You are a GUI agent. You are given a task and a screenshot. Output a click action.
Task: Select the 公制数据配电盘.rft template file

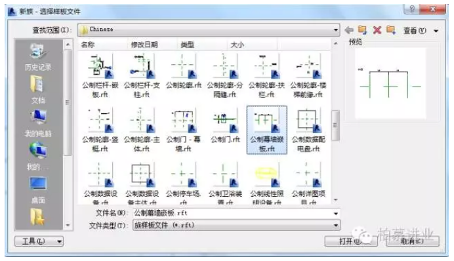(308, 130)
